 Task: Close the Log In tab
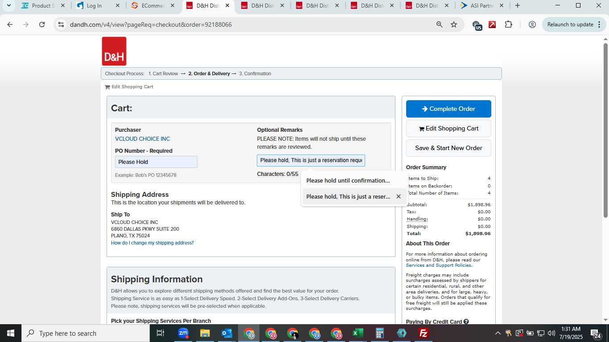tap(117, 6)
